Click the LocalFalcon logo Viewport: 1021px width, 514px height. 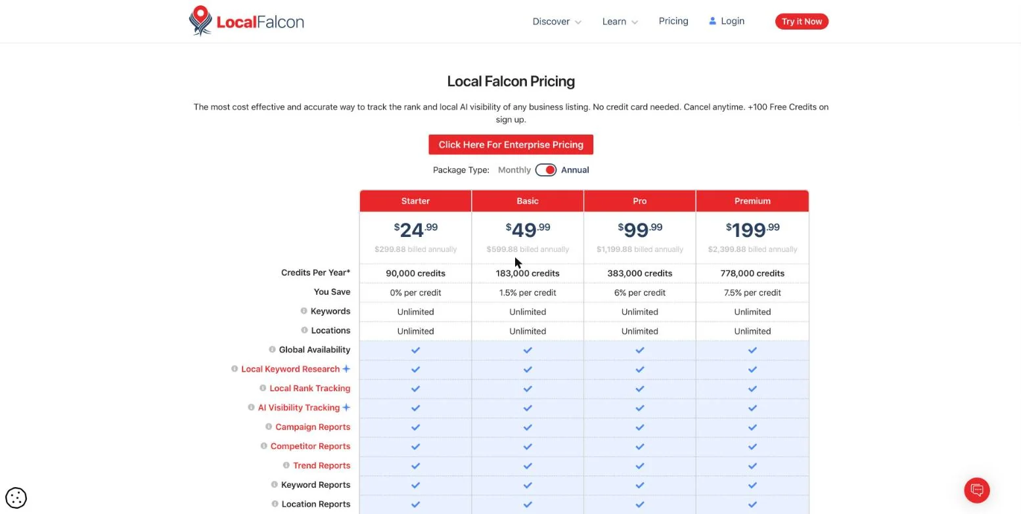[x=246, y=21]
